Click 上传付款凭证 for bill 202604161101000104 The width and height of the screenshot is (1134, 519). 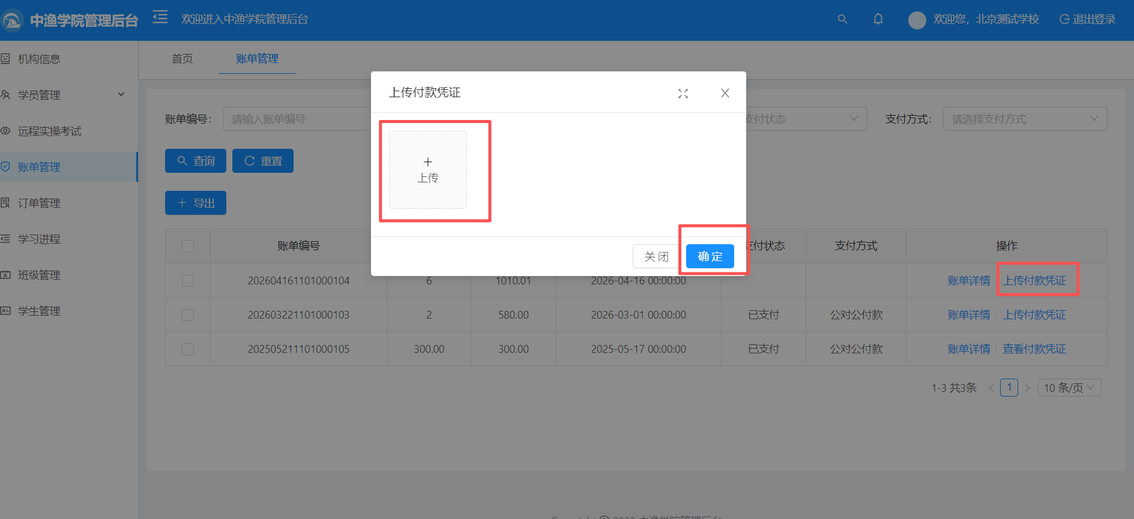click(x=1034, y=281)
